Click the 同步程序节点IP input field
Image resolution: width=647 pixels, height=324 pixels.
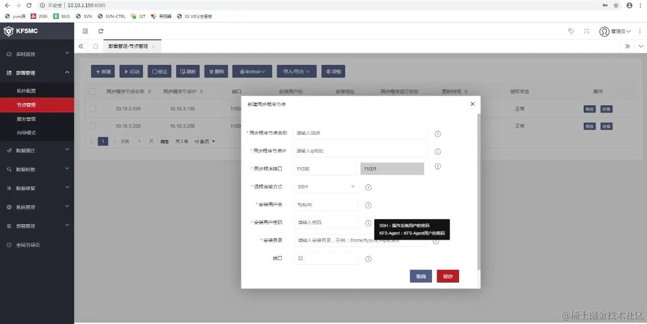360,151
